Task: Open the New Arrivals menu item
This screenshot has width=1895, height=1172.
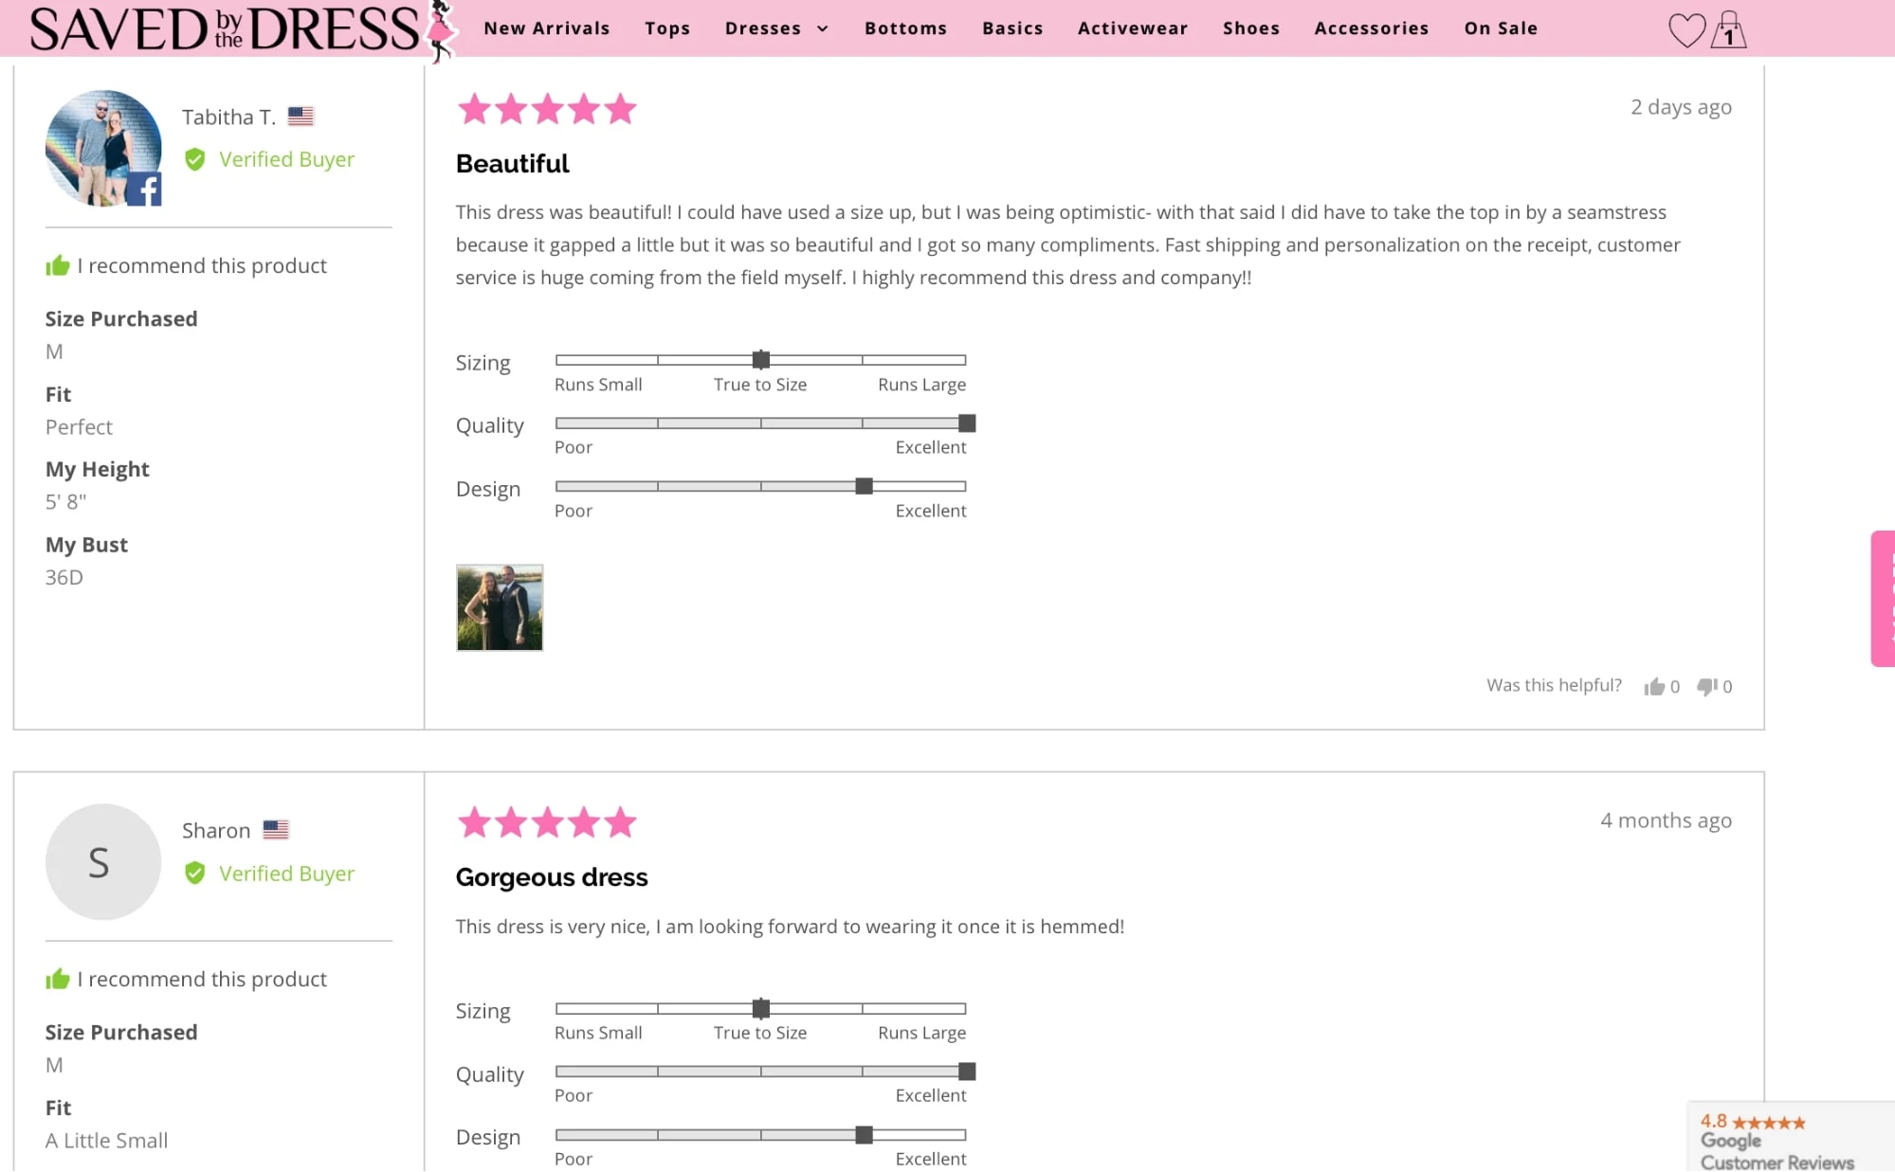Action: 546,28
